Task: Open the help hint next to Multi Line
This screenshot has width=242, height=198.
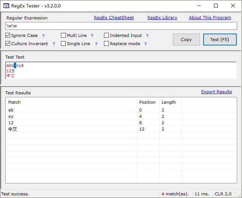Action: coord(92,36)
